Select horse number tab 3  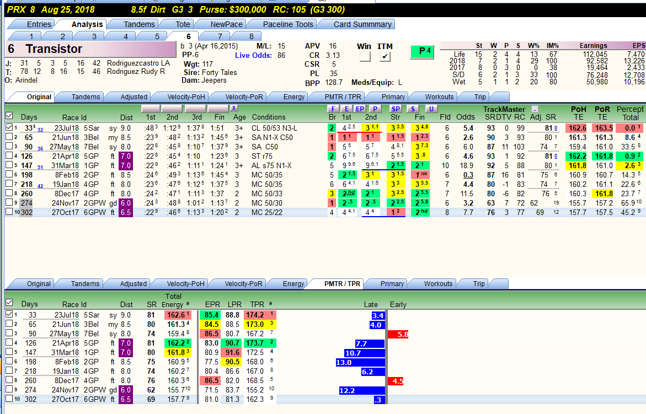94,36
